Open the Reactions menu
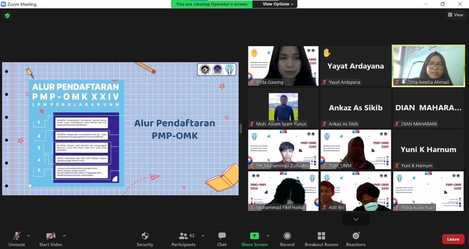This screenshot has width=469, height=249. (356, 239)
